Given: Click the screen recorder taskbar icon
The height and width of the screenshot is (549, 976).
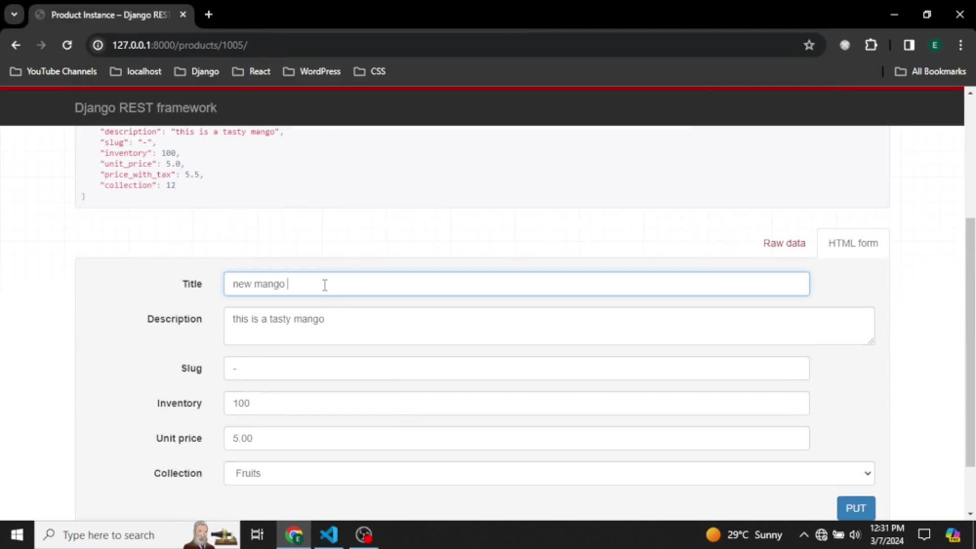Looking at the screenshot, I should point(363,534).
